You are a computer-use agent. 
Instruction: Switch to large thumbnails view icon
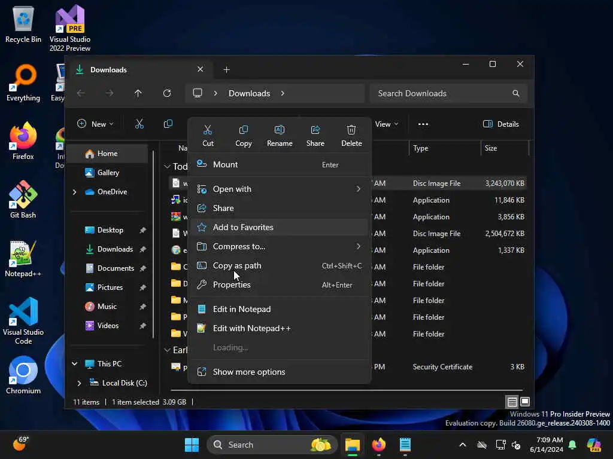point(525,402)
